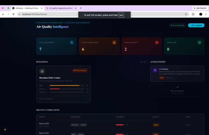Click the Severity column header
209x135 pixels.
point(120,117)
